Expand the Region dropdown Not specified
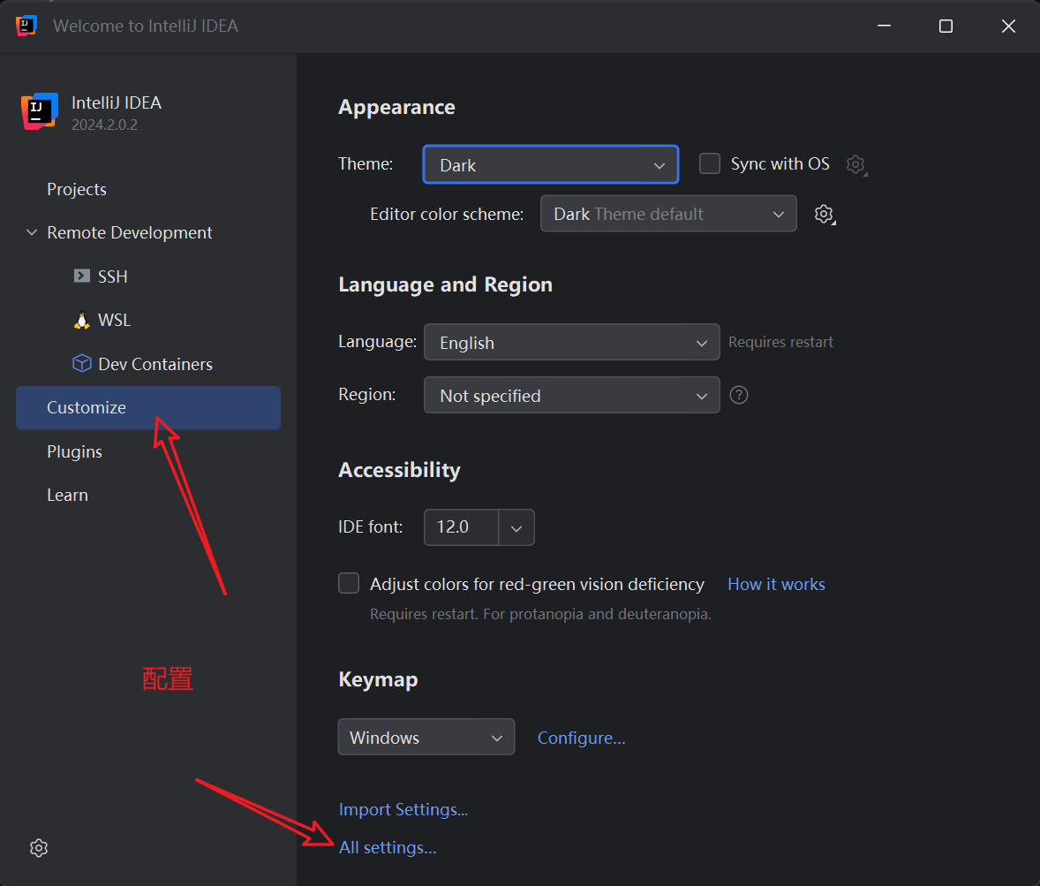This screenshot has width=1040, height=886. pos(571,396)
